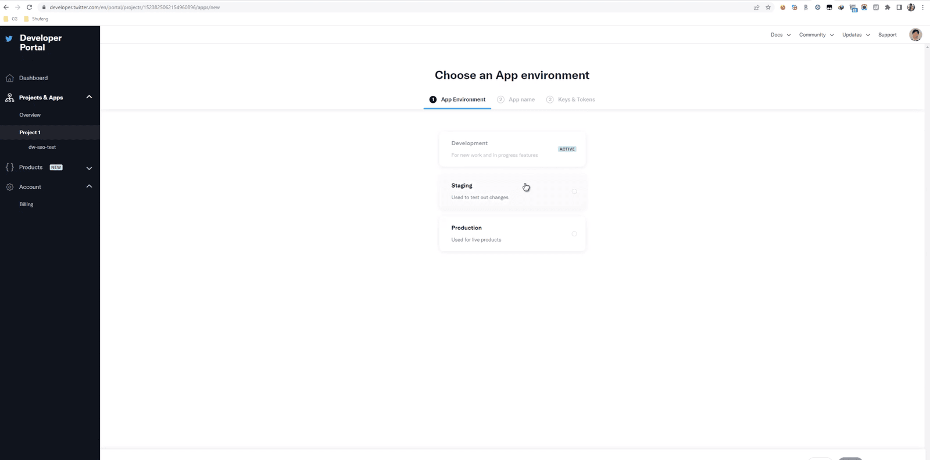Image resolution: width=930 pixels, height=460 pixels.
Task: Open the Community dropdown menu
Action: pos(816,35)
